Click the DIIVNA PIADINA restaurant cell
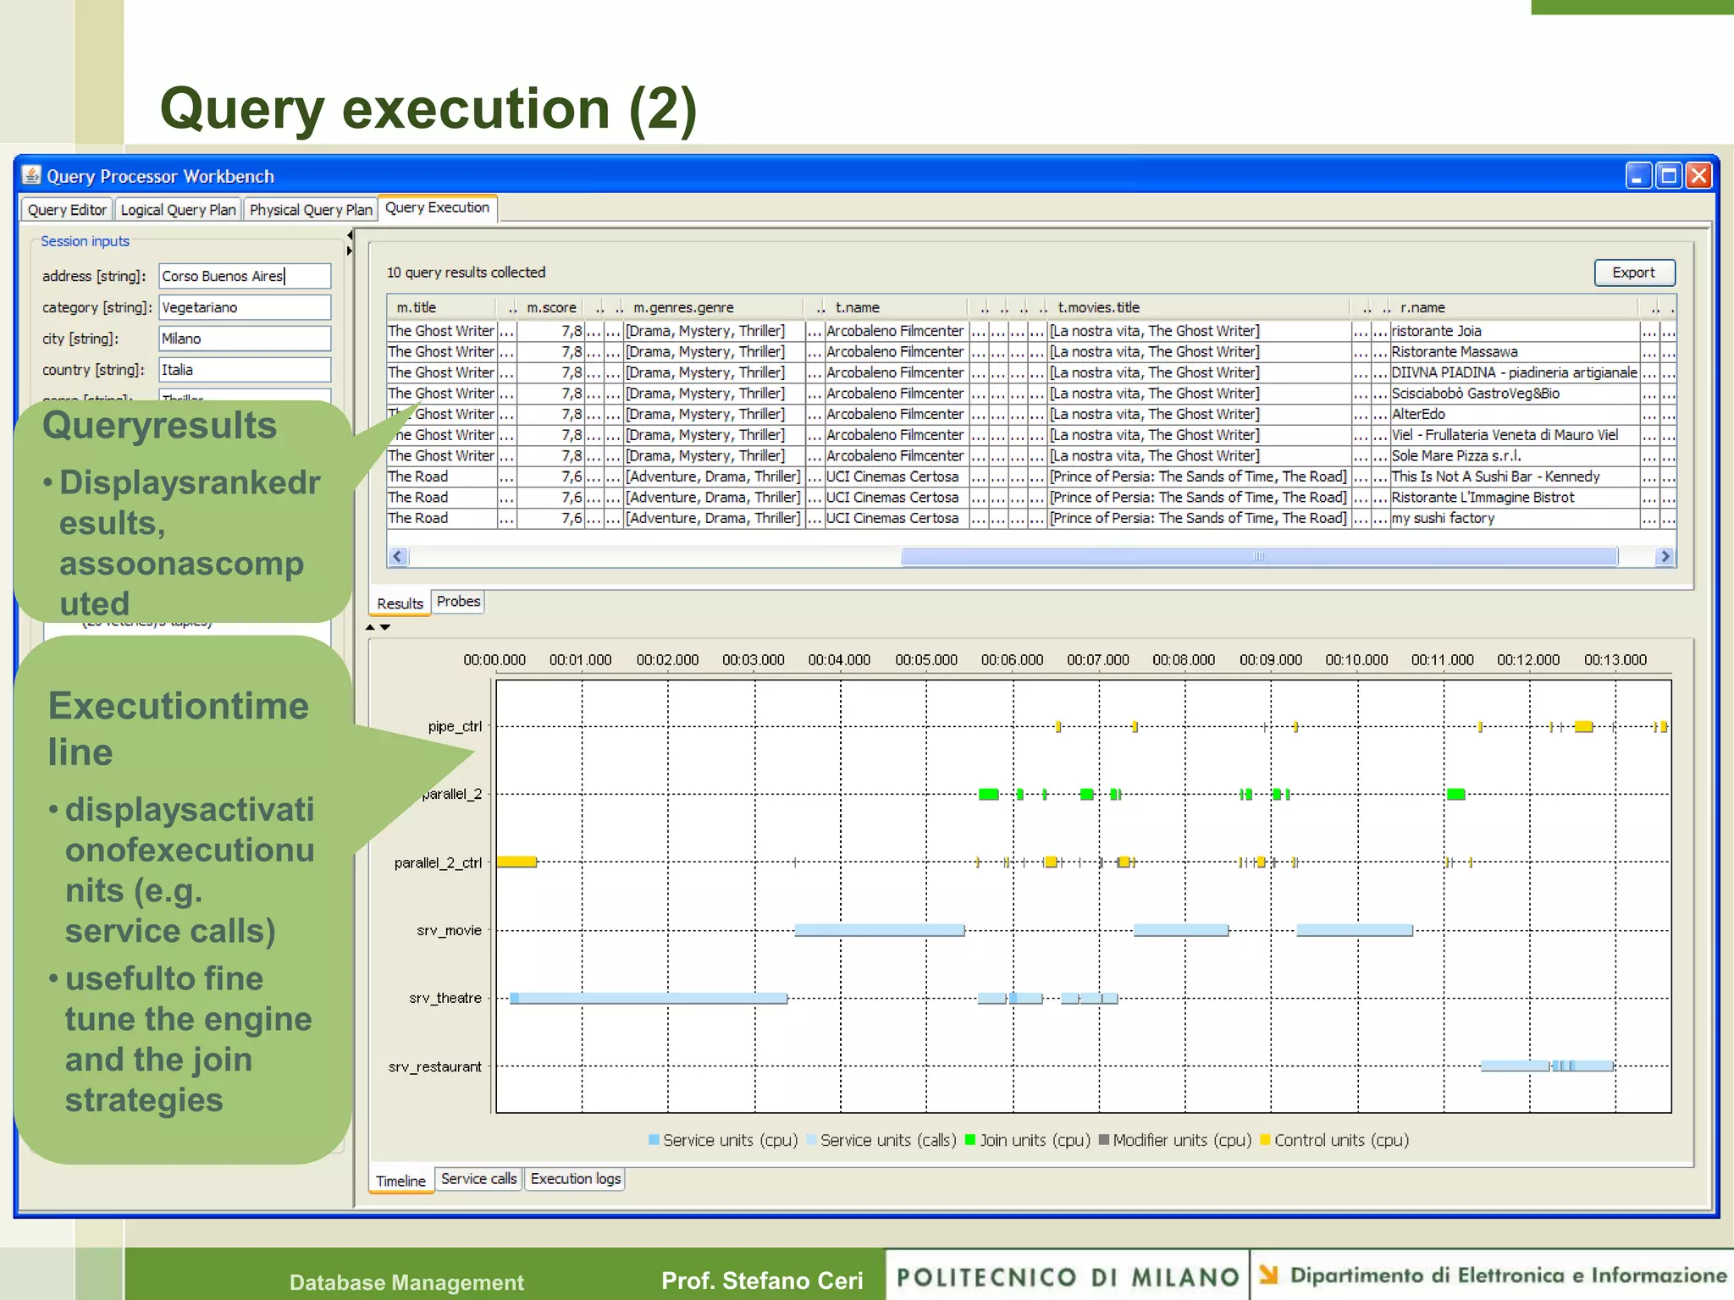This screenshot has height=1300, width=1734. (x=1514, y=372)
